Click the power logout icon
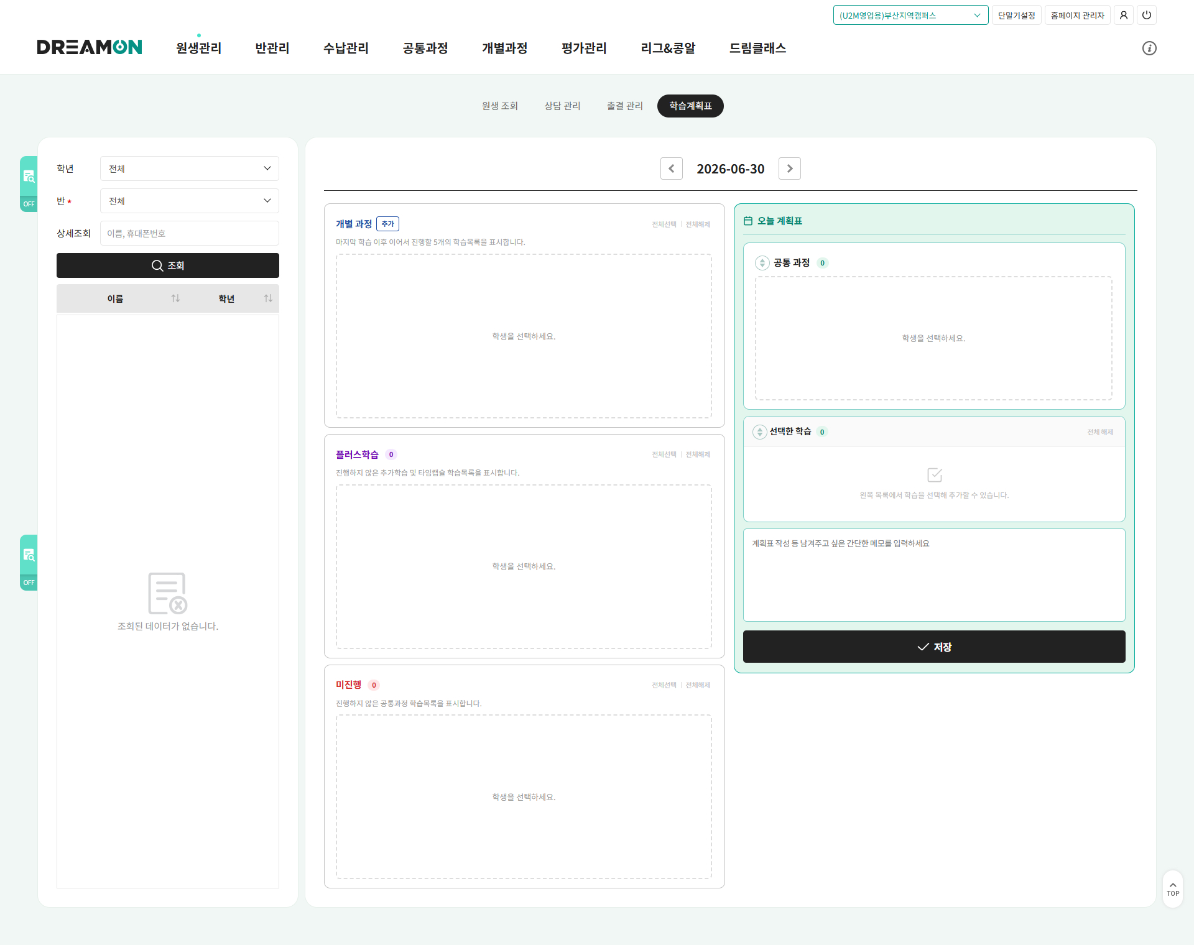This screenshot has height=945, width=1194. (1147, 15)
